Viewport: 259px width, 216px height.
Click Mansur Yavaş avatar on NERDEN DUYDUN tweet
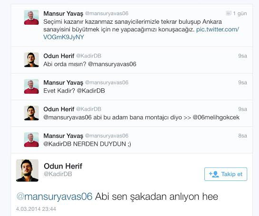(31, 140)
